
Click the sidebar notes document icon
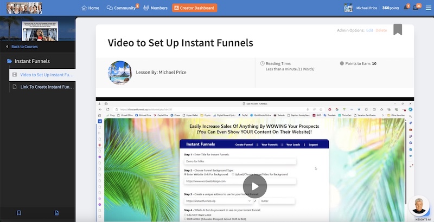pyautogui.click(x=56, y=213)
